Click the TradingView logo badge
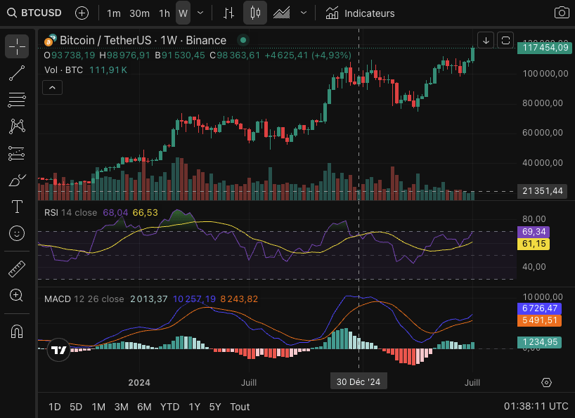This screenshot has width=575, height=418. coord(58,350)
